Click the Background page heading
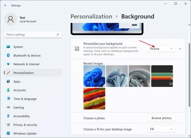The image size is (191, 138). (x=138, y=17)
